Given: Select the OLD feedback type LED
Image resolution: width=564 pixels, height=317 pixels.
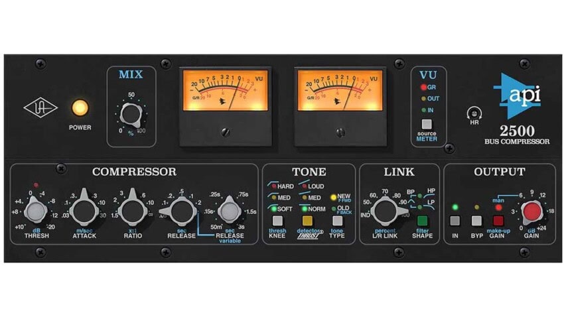Looking at the screenshot, I should point(334,209).
